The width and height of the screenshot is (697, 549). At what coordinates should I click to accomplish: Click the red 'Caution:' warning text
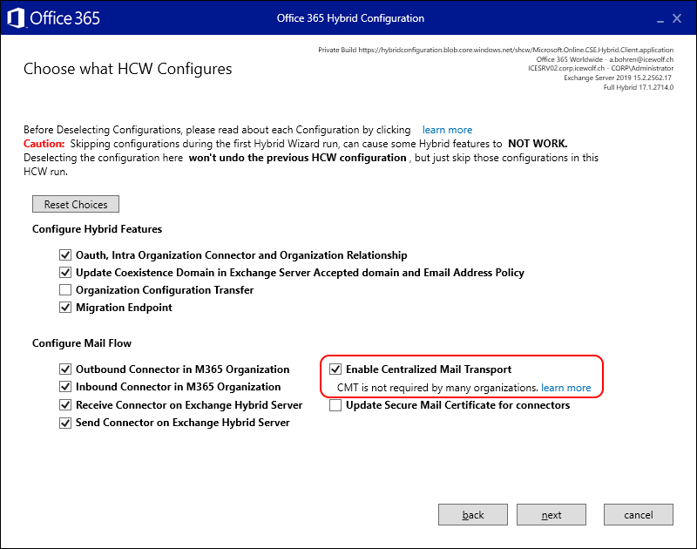pos(44,144)
